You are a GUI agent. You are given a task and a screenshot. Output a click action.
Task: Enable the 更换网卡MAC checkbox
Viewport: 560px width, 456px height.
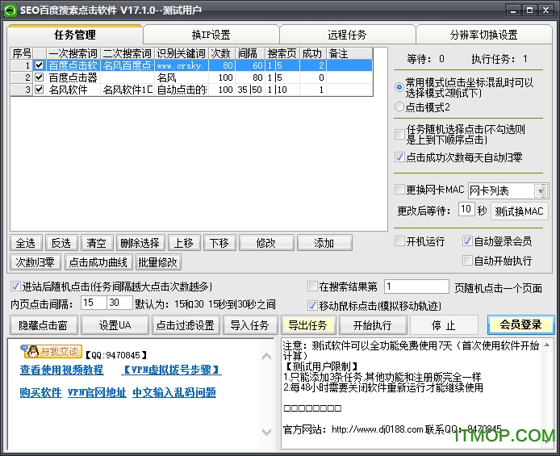[399, 189]
